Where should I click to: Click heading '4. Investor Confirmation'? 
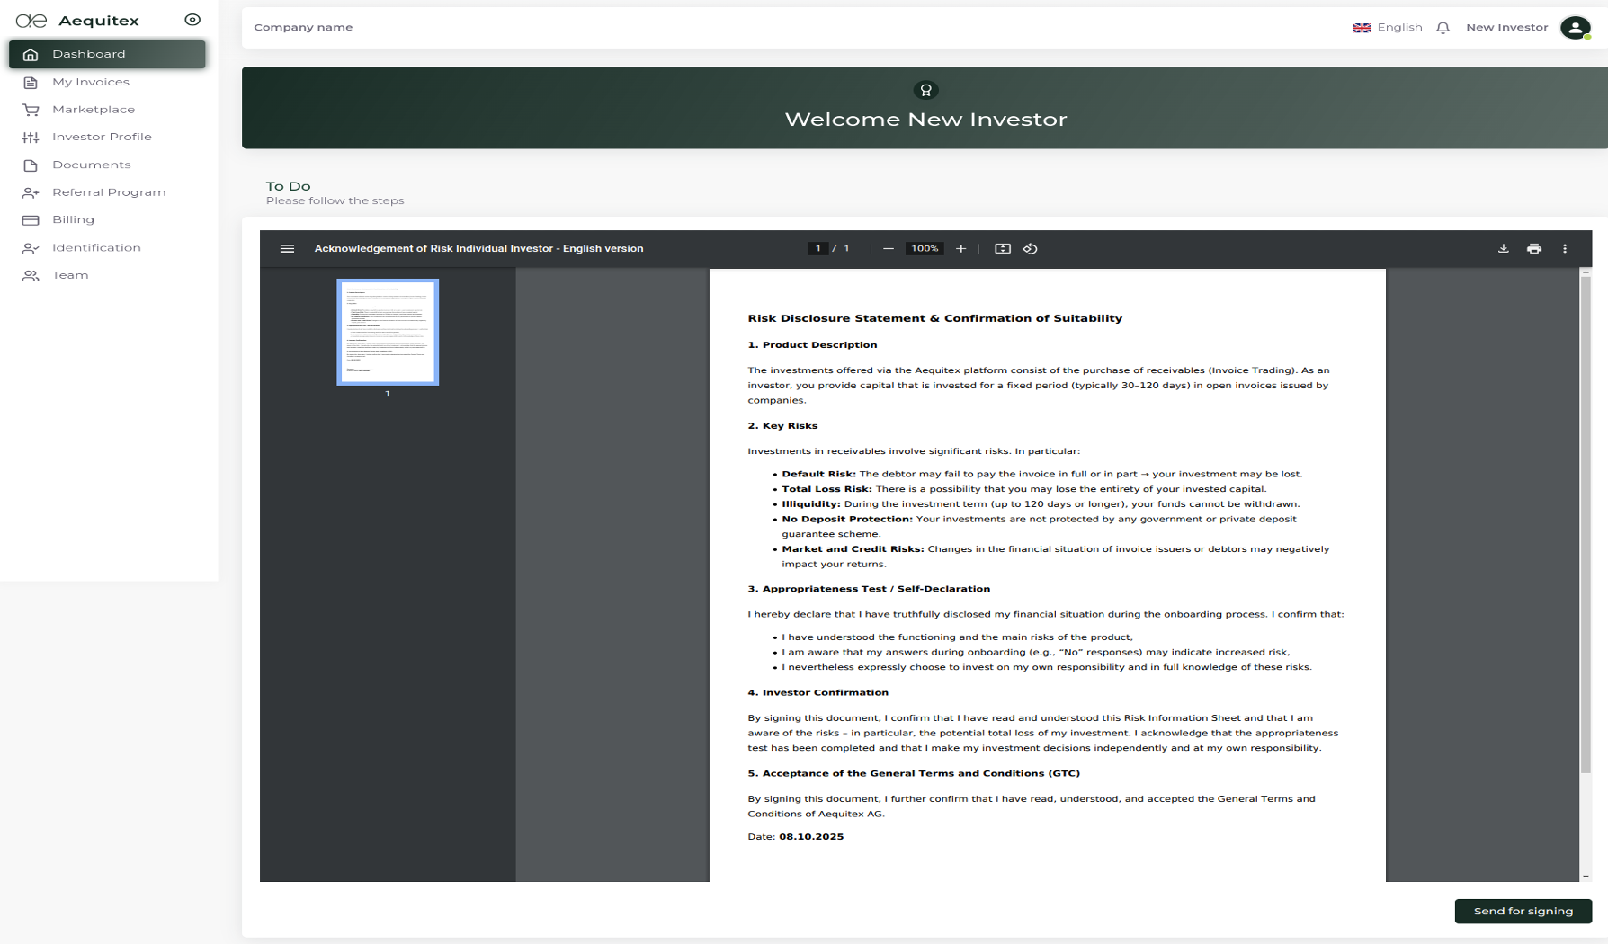coord(817,693)
